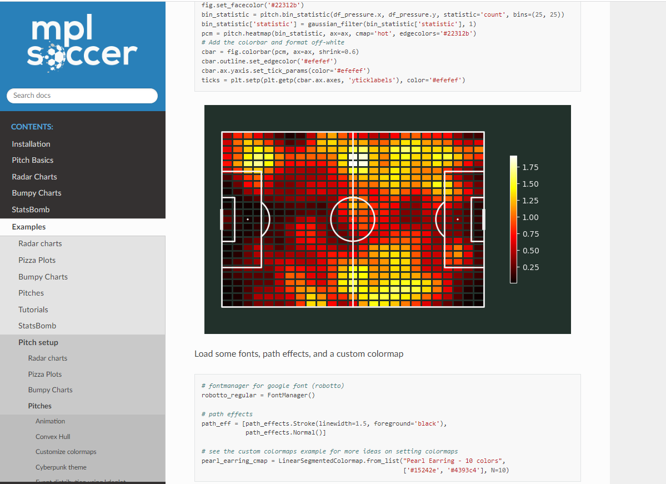The image size is (666, 484).
Task: Open Radar Charts in contents
Action: (34, 177)
